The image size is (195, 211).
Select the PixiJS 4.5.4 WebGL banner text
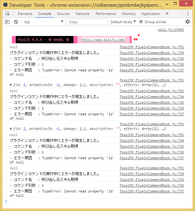pyautogui.click(x=43, y=40)
